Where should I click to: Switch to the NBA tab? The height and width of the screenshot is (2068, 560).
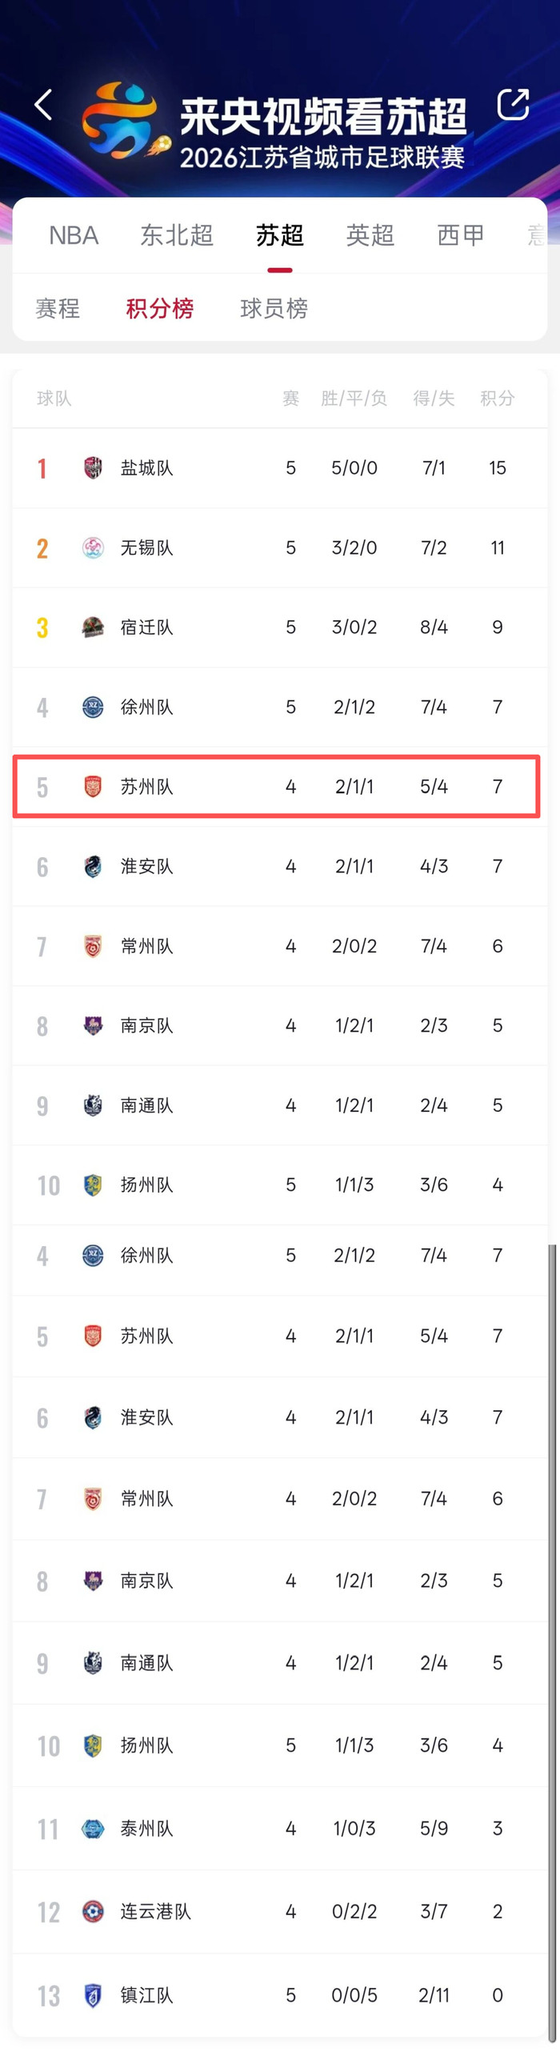(x=74, y=235)
